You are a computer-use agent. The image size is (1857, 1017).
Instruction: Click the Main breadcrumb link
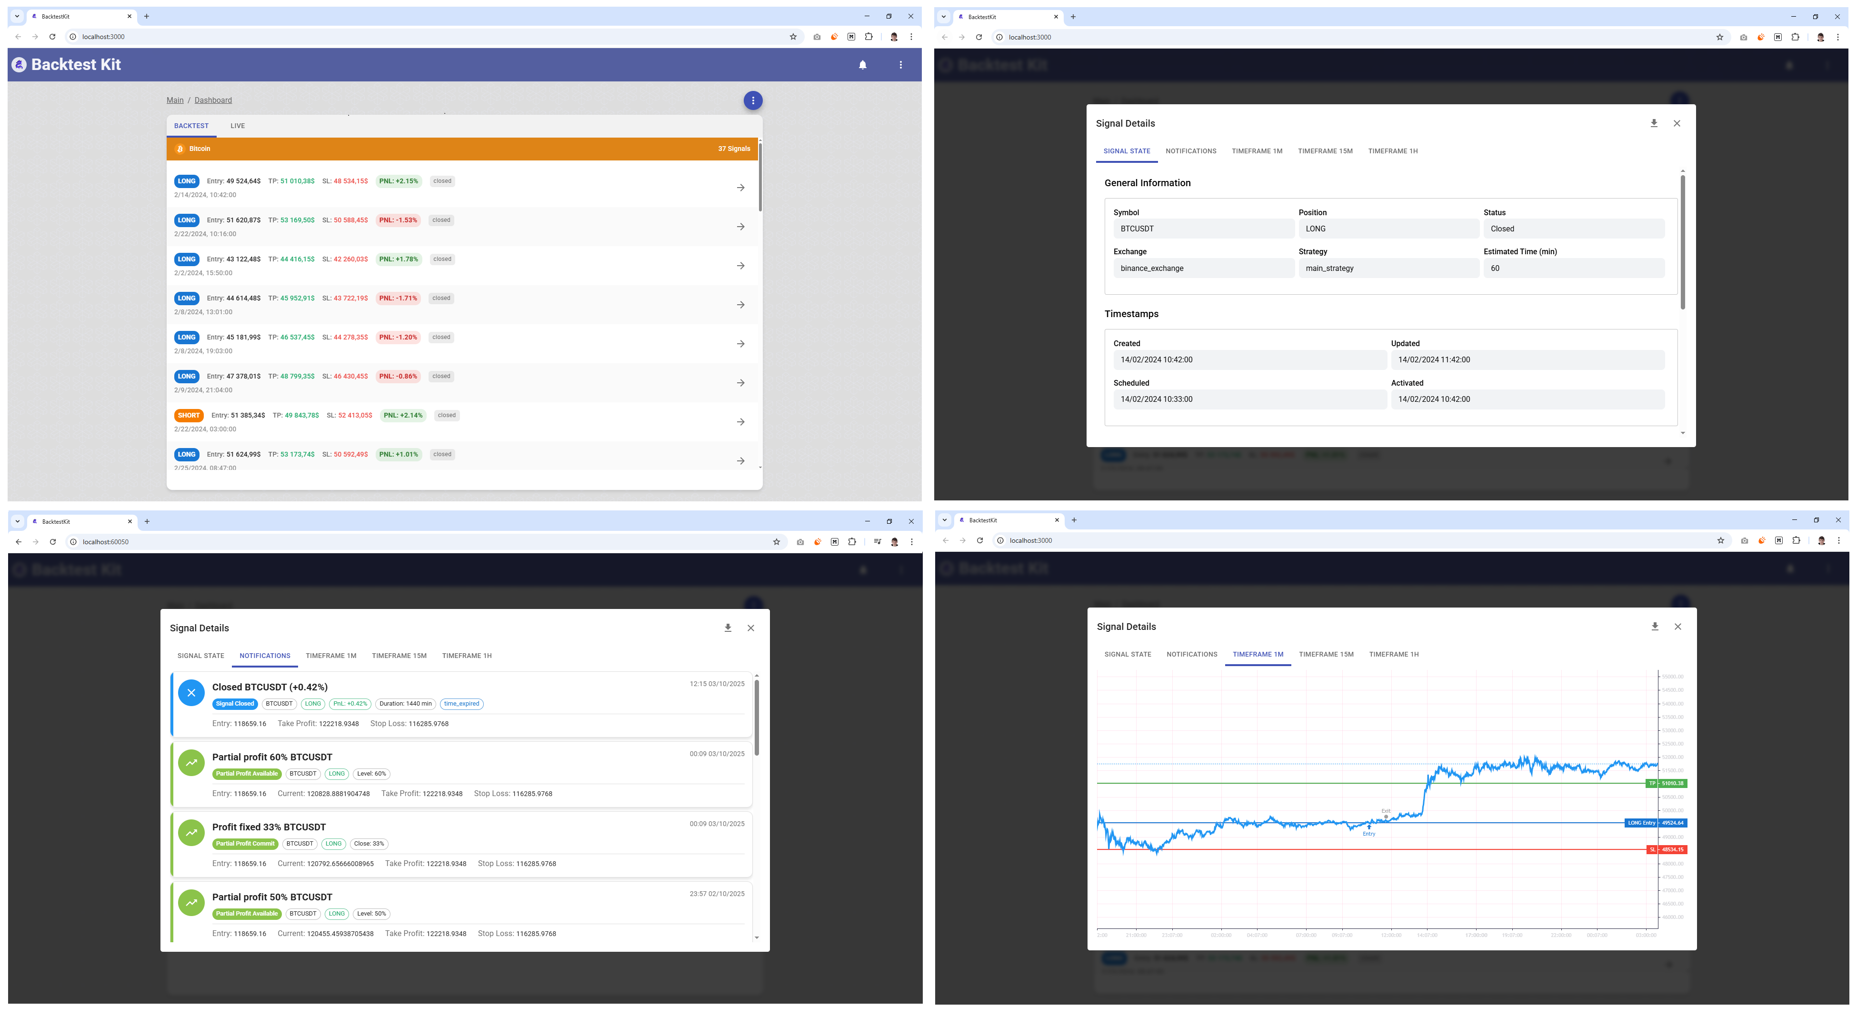click(174, 100)
